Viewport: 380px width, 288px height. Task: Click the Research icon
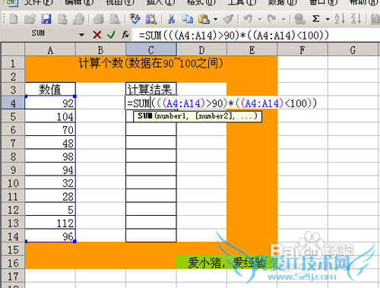click(x=151, y=19)
